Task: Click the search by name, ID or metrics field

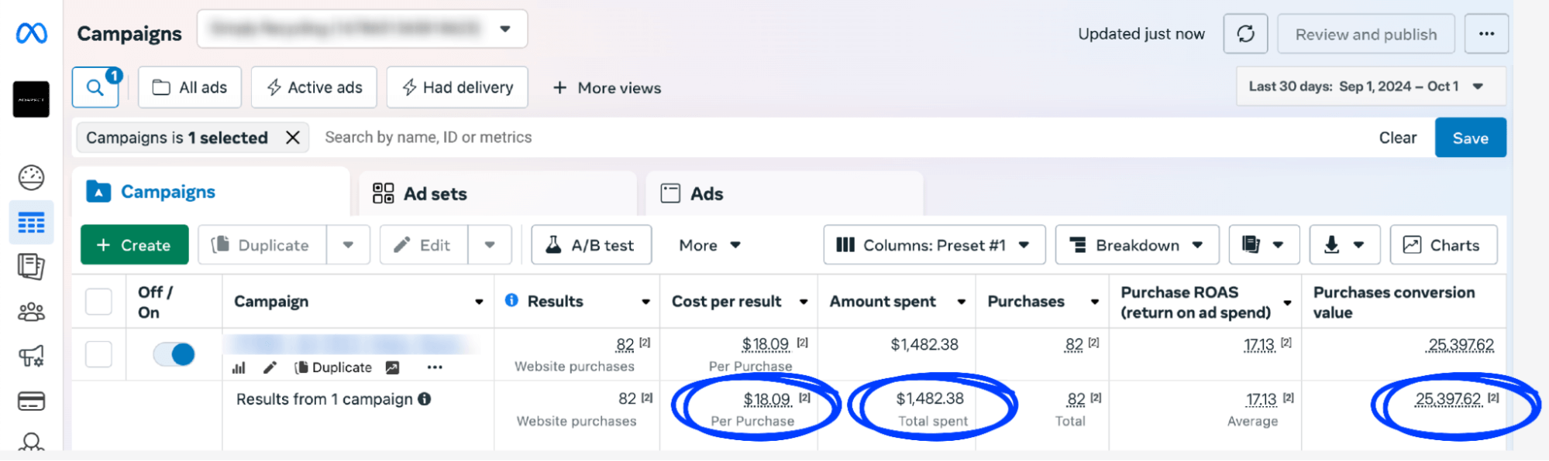Action: 775,138
